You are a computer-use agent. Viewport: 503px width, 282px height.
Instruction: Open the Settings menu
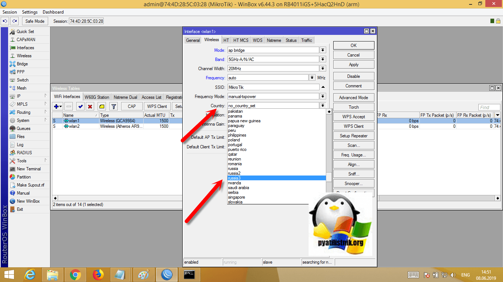[x=30, y=12]
